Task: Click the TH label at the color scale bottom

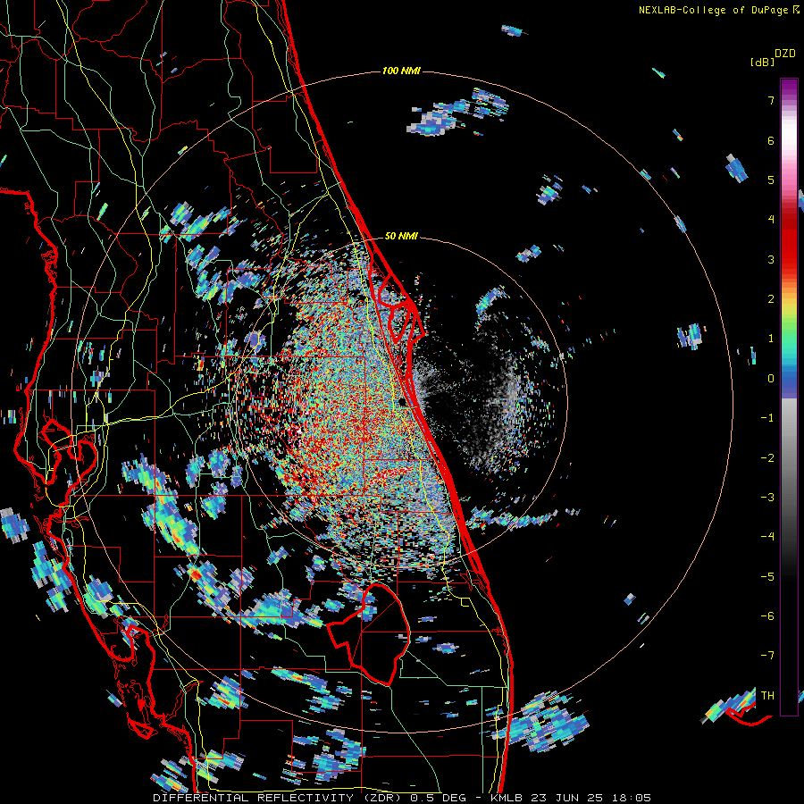Action: 767,695
